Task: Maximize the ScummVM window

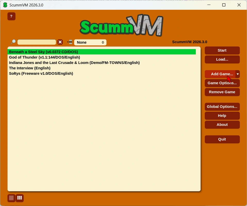Action: point(224,5)
